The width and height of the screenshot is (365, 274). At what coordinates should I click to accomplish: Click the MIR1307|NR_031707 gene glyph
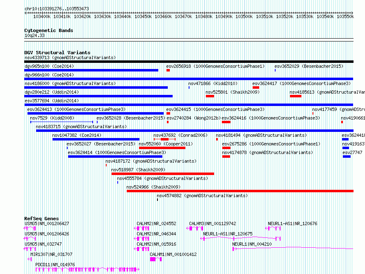click(x=30, y=259)
